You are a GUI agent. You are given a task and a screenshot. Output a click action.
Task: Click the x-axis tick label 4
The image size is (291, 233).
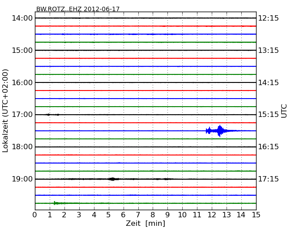coord(94,215)
